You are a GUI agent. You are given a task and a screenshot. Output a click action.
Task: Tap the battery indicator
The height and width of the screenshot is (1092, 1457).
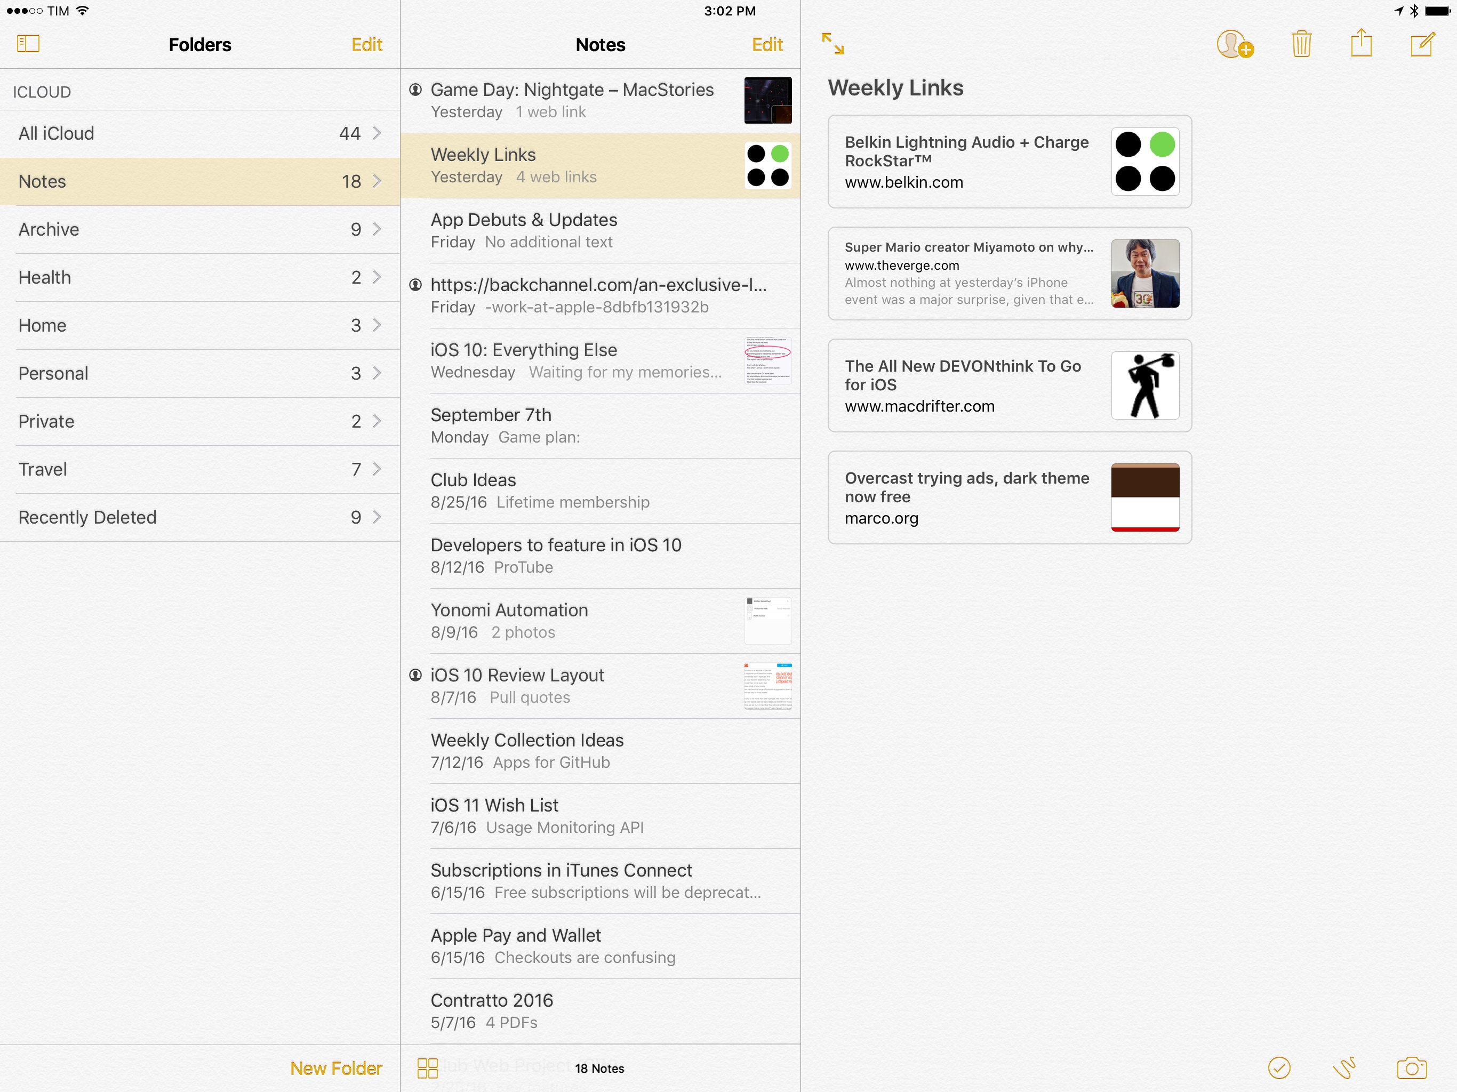pyautogui.click(x=1437, y=11)
